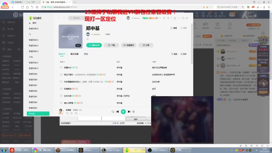
Task: Open a new browser tab
Action: 75,2
